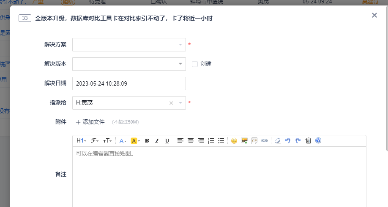Viewport: 388px width, 207px height.
Task: Insert an image via picture icon
Action: pos(244,141)
